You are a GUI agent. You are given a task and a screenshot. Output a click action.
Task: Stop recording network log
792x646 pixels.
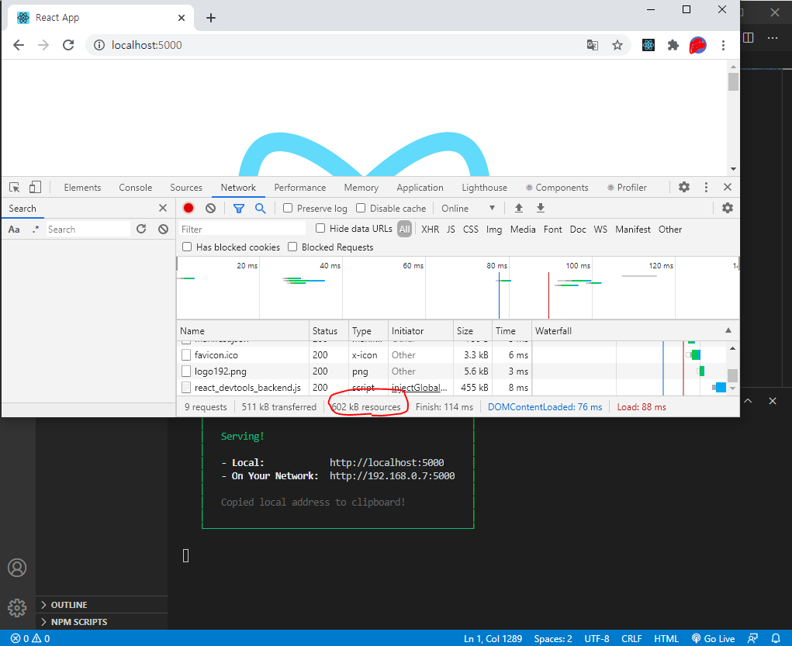188,208
